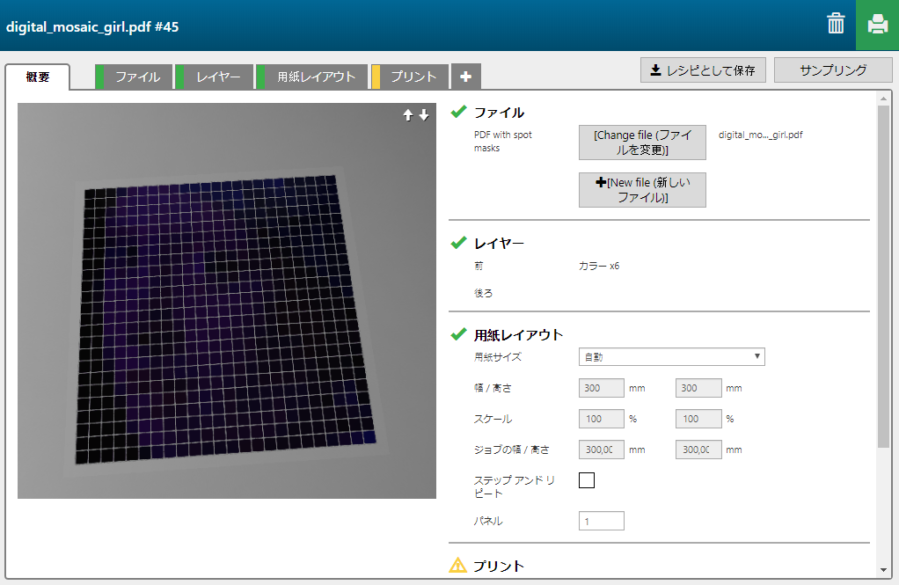Click the plus tab to add
Image resolution: width=899 pixels, height=585 pixels.
(465, 77)
